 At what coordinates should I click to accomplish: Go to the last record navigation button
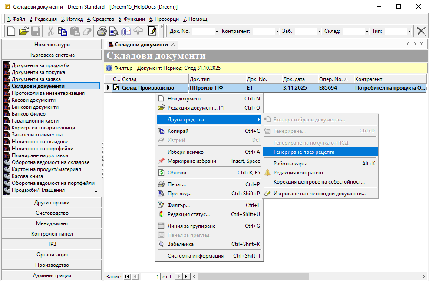click(187, 276)
